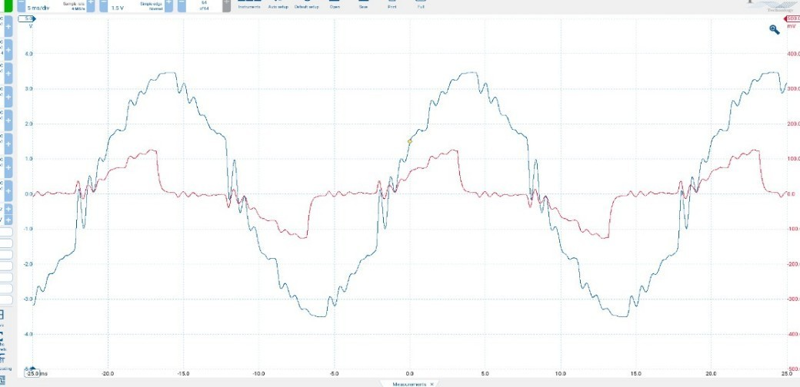This screenshot has height=387, width=800.
Task: Go to previous buffer using minus before 64 of 64
Action: (182, 6)
